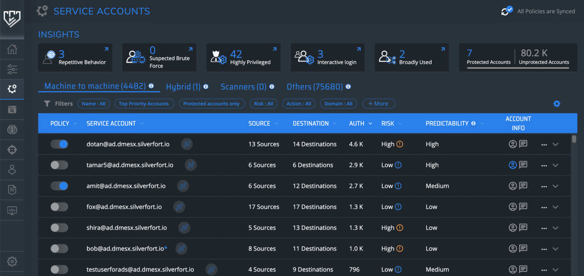Open the account profile icon on tamar5's row
584x276 pixels.
tap(513, 165)
